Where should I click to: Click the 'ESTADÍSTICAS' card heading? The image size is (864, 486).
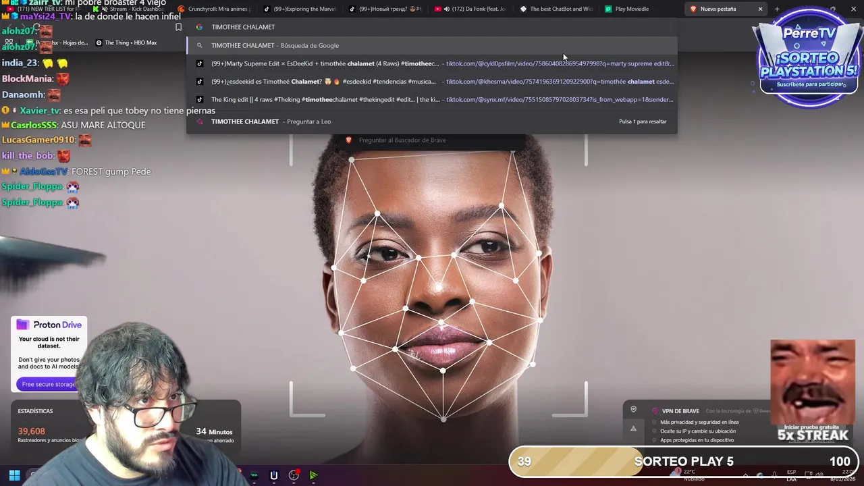coord(35,410)
